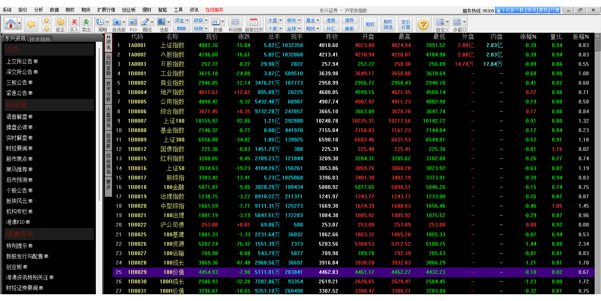Select the 画线 pencil drawing tool

[x=145, y=22]
